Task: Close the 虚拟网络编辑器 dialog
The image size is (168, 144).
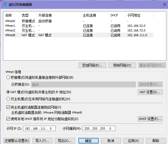Action: tap(165, 4)
